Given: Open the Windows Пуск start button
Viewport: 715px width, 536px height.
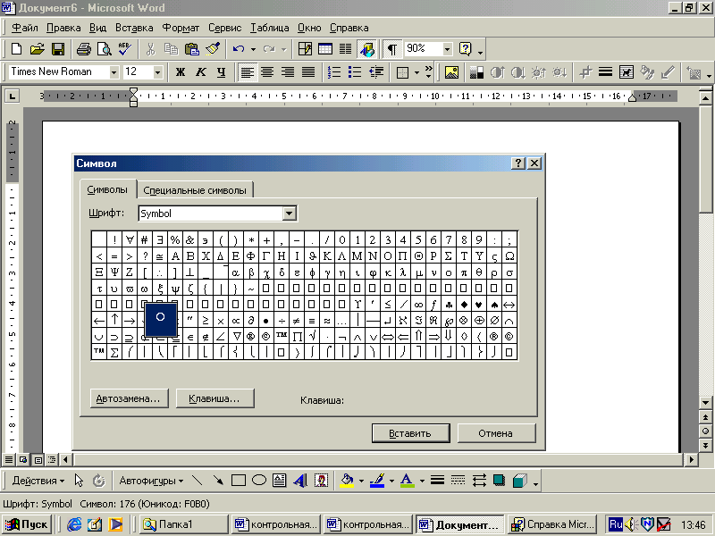Looking at the screenshot, I should [x=27, y=524].
